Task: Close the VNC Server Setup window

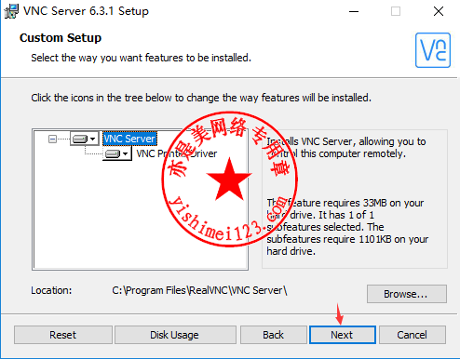Action: pos(439,11)
